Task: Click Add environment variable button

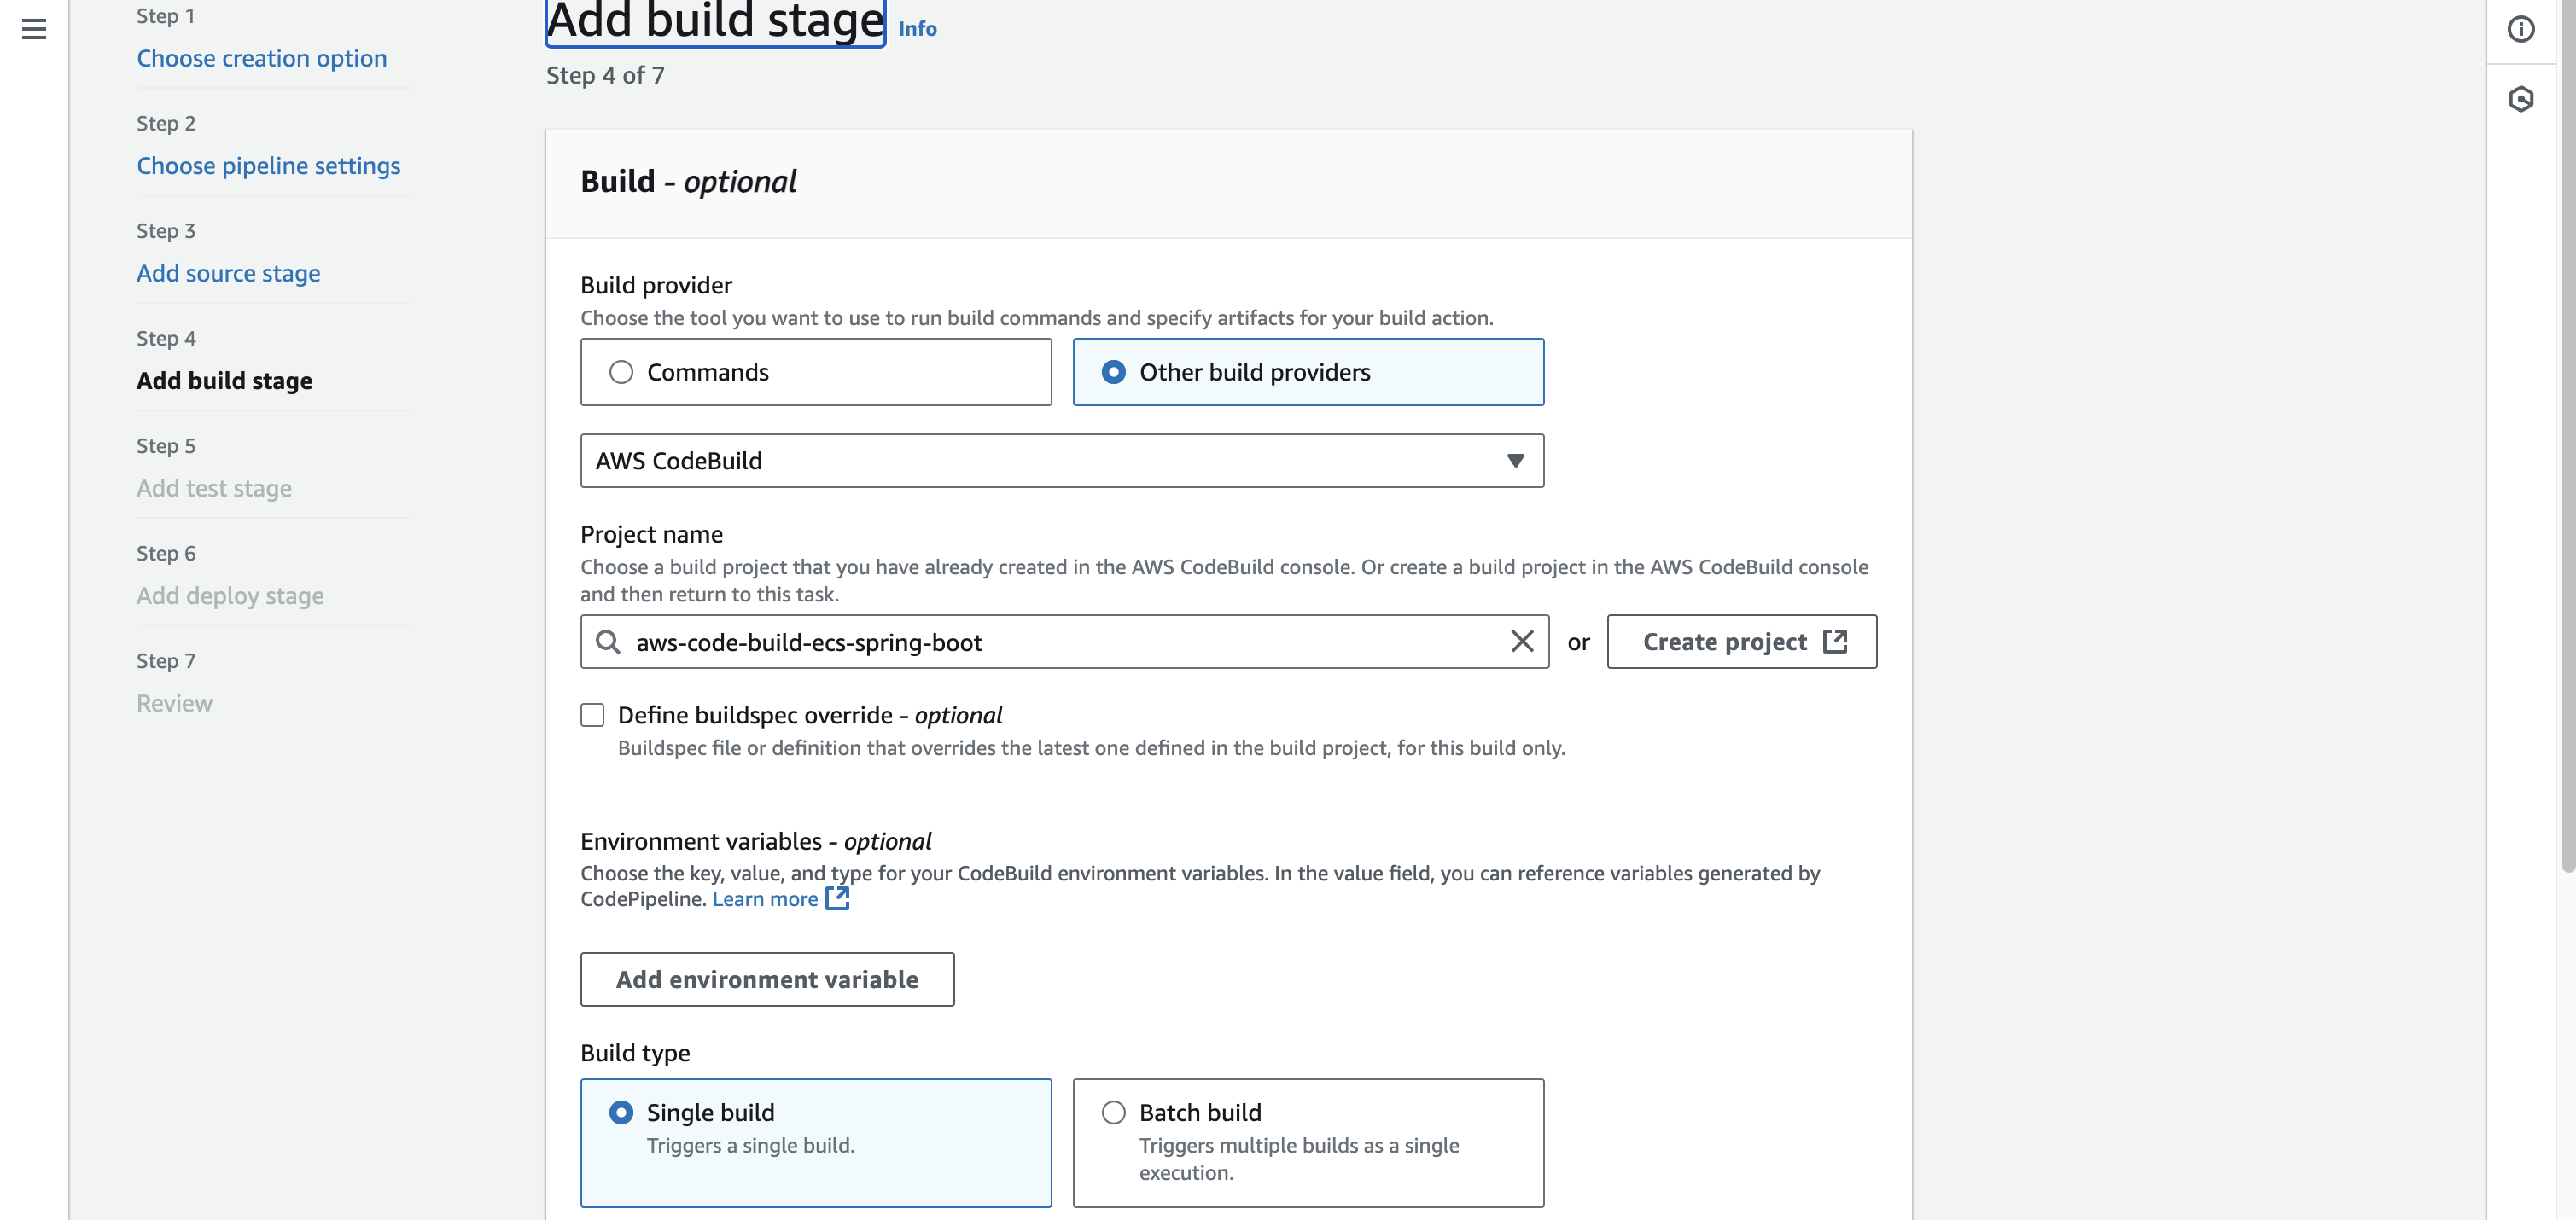Action: click(x=767, y=979)
